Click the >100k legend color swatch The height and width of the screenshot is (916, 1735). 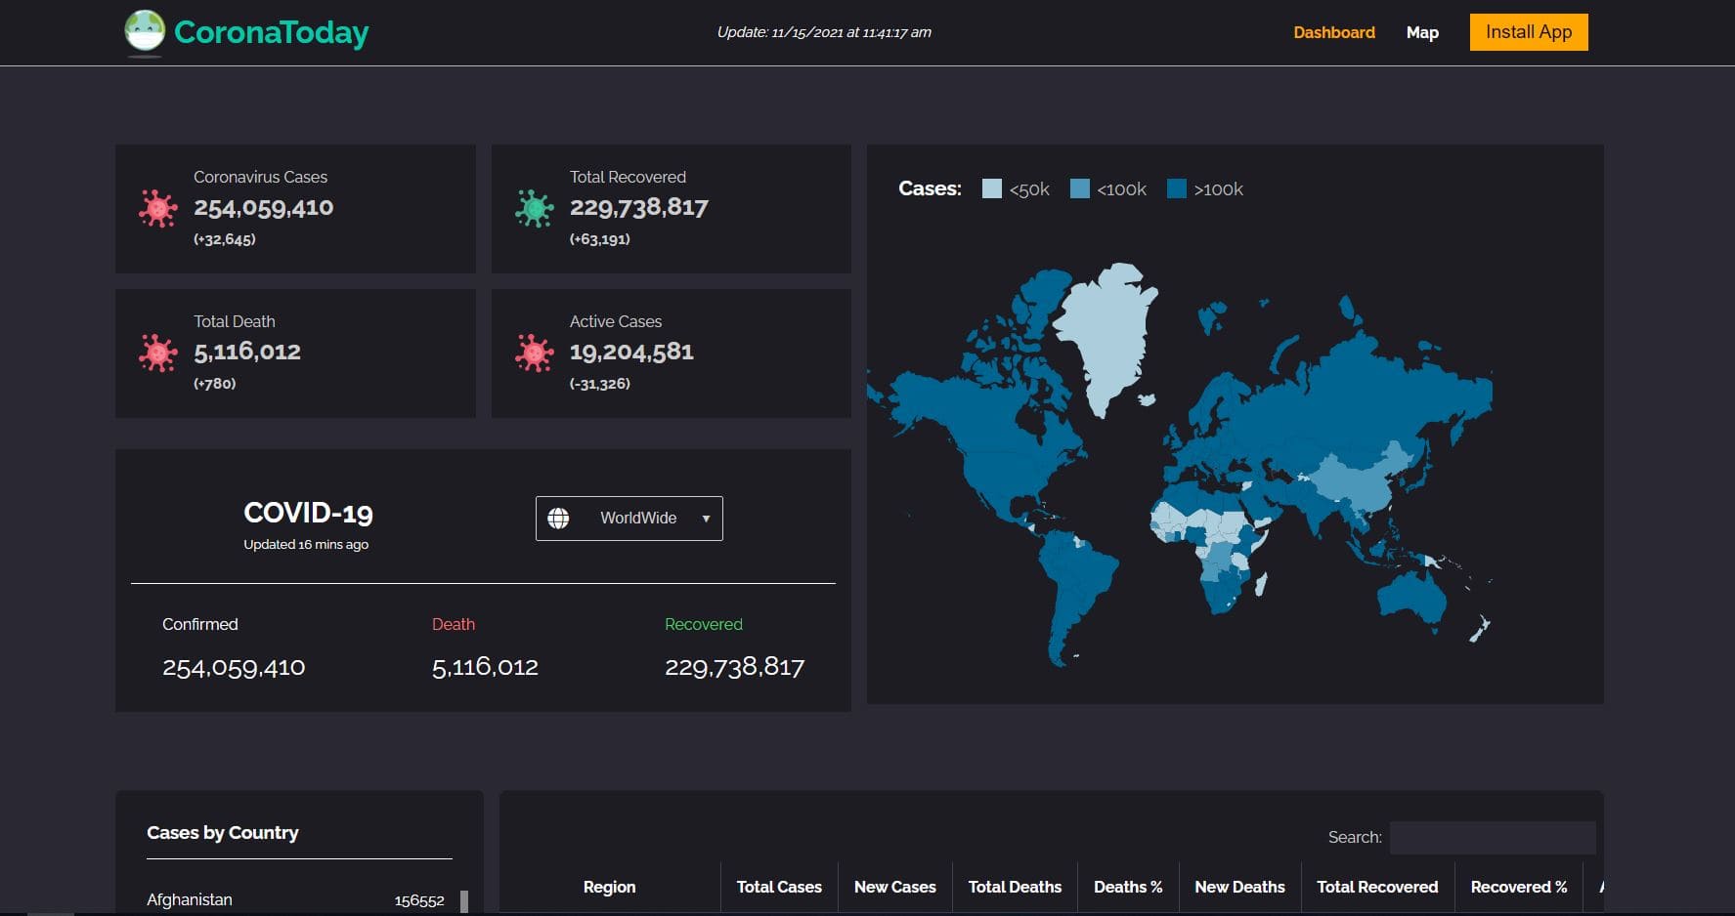[x=1176, y=188]
